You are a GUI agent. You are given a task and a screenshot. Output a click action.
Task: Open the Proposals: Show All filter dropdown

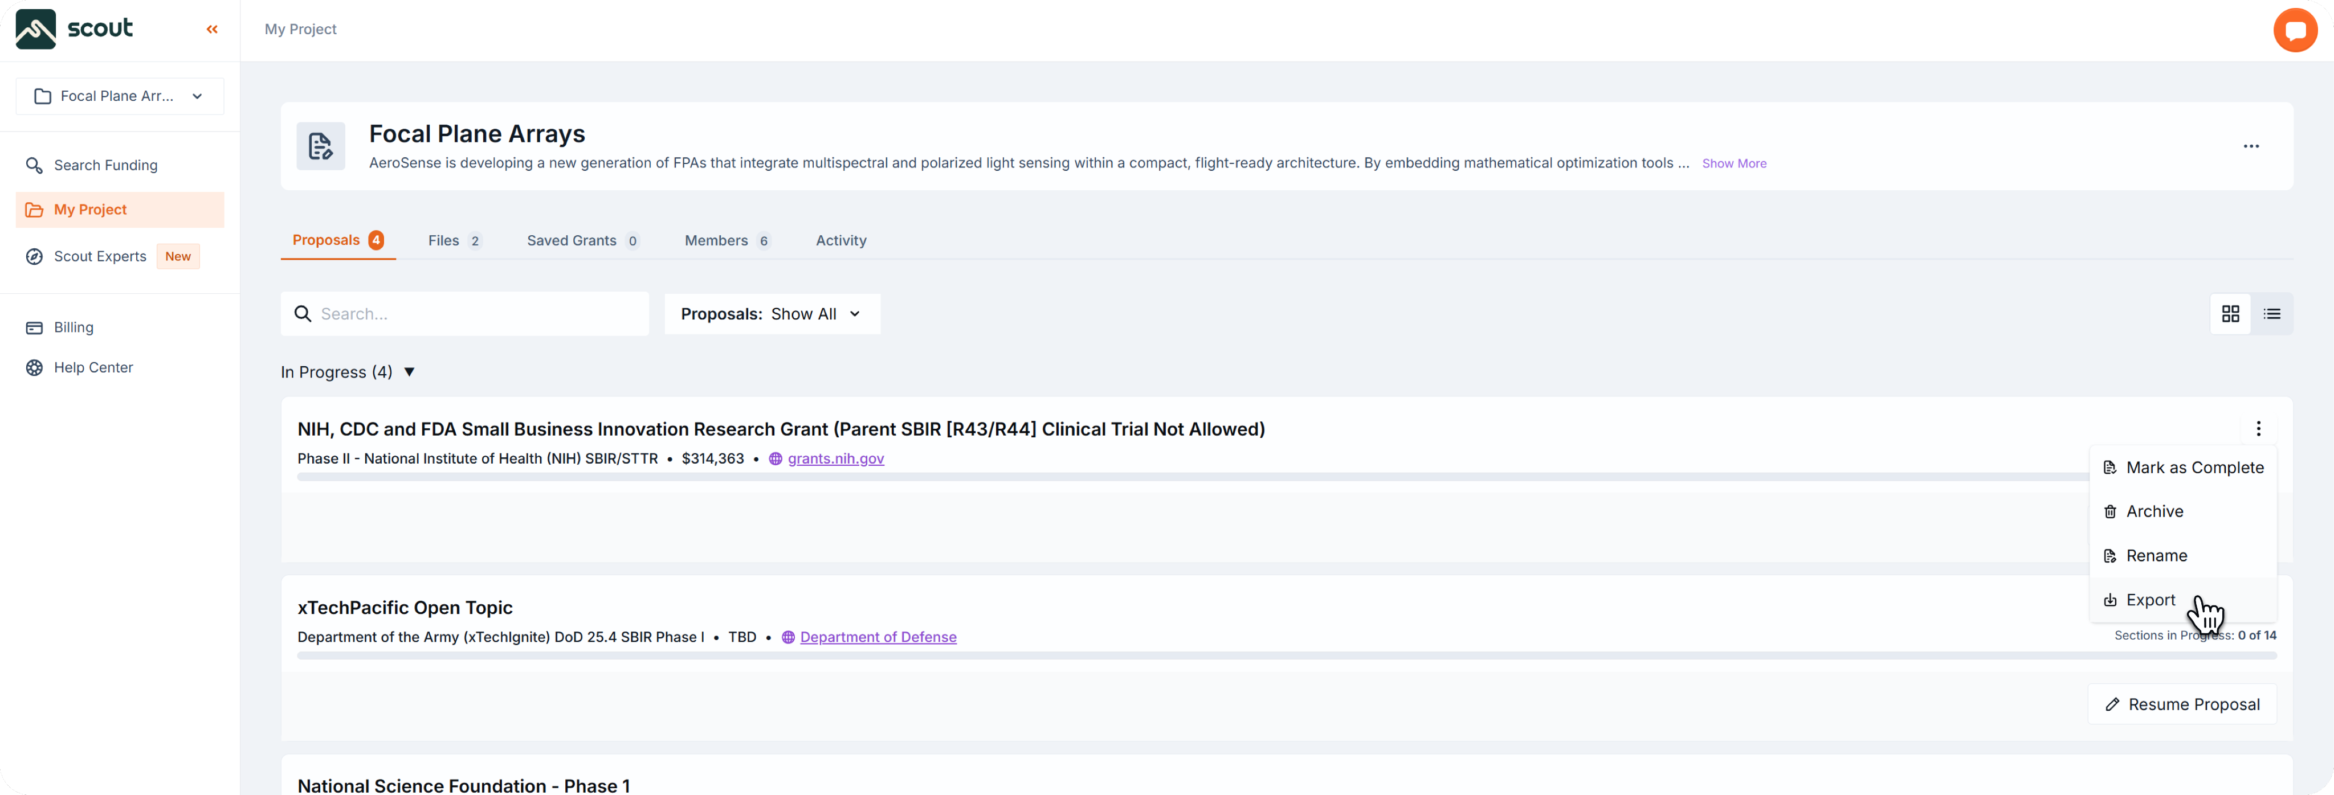[x=772, y=314]
